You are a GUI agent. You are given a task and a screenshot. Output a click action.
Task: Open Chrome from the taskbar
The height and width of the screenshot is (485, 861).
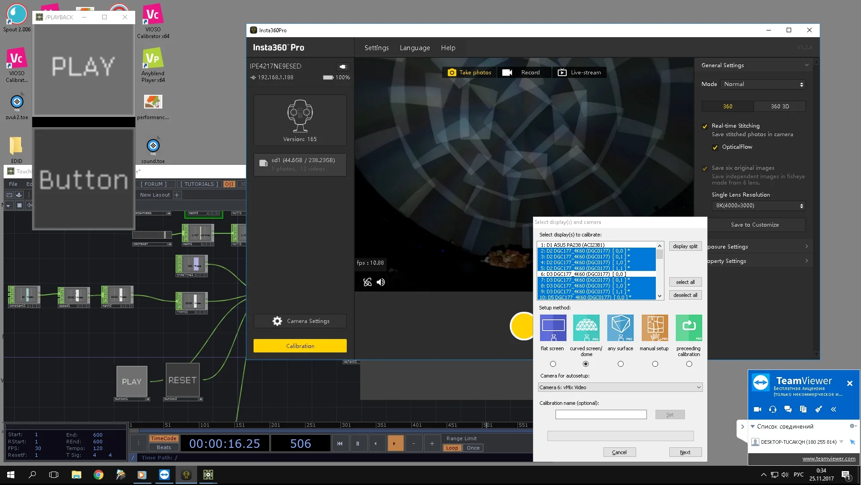click(x=98, y=475)
